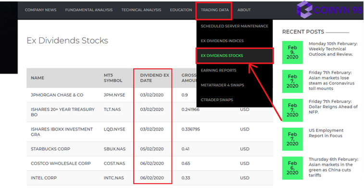Click the Recent Posts heading
Viewport: 364px width, 189px height.
[303, 32]
